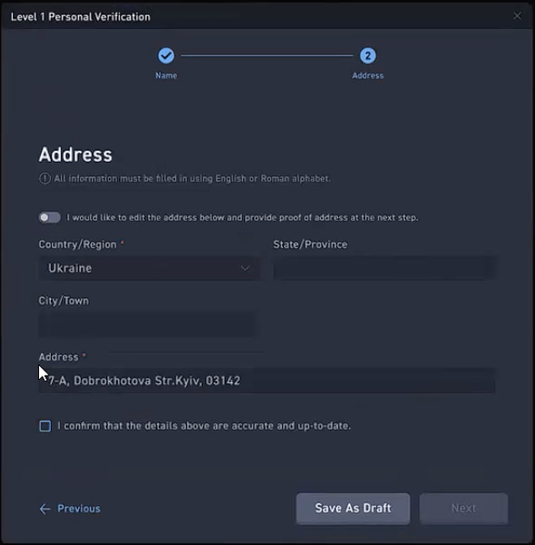Click the step 2 Address circle icon

pyautogui.click(x=368, y=56)
